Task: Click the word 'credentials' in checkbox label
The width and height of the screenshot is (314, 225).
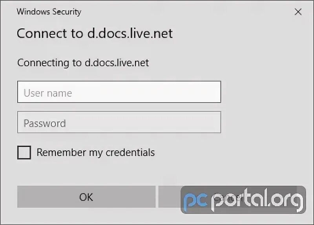Action: tap(130, 152)
